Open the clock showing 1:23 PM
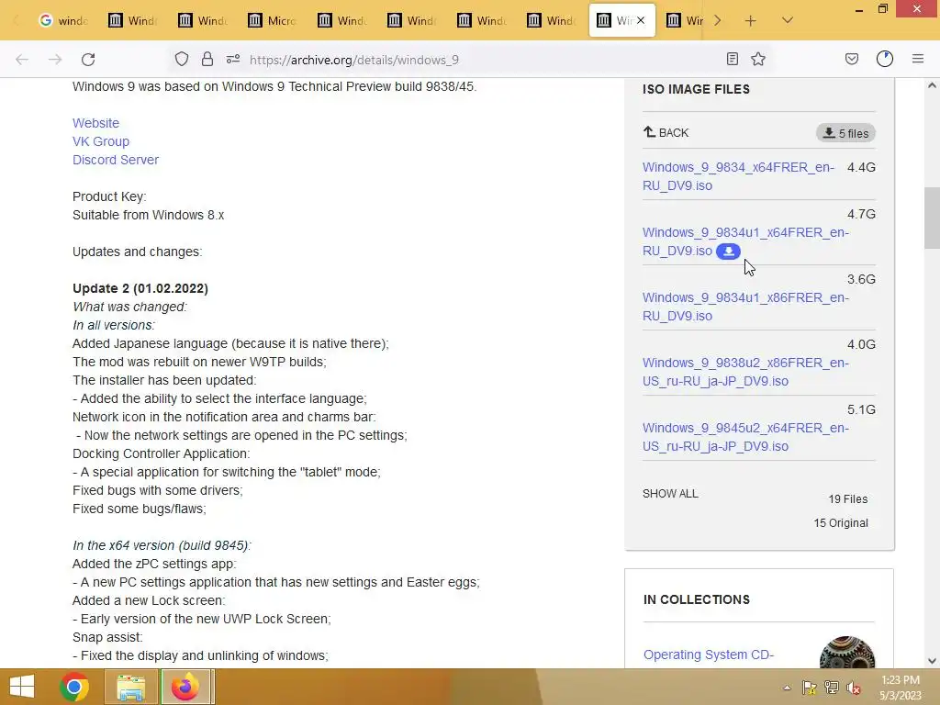 tap(901, 688)
